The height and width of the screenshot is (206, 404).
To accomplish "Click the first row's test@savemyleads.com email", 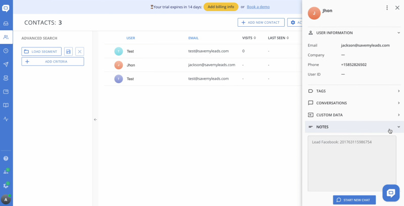I will click(209, 51).
